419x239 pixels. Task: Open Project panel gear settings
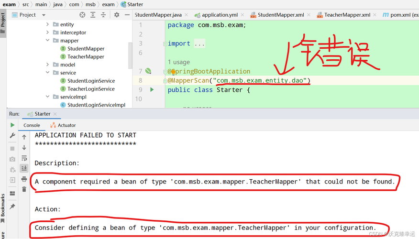click(x=117, y=15)
